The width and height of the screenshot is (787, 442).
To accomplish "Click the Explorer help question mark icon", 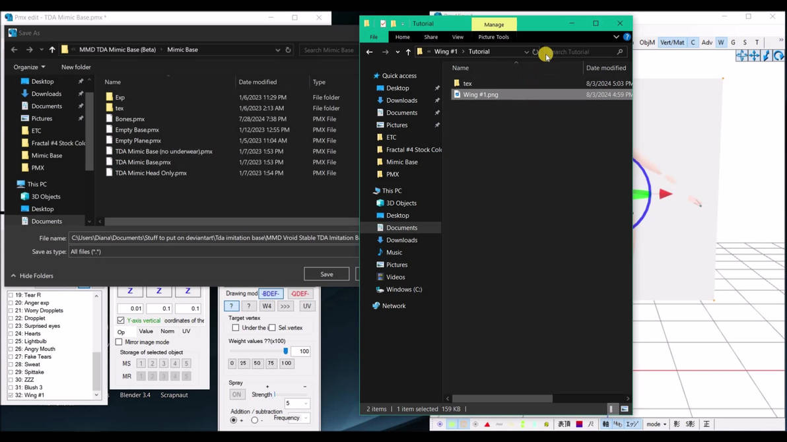I will click(x=627, y=37).
